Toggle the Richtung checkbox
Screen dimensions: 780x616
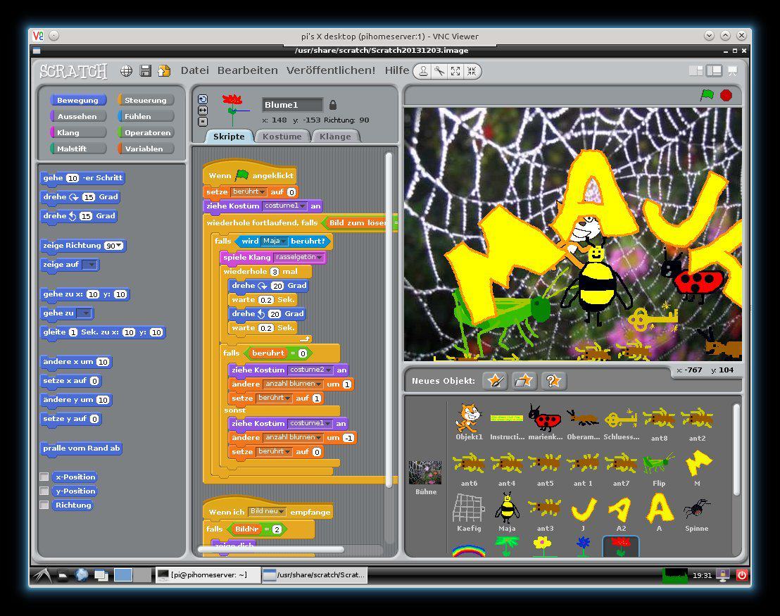[x=44, y=505]
